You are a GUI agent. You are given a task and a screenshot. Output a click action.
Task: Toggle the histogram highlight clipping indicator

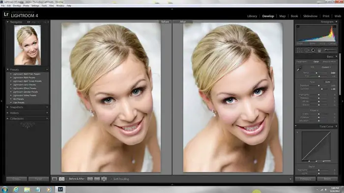(x=335, y=27)
